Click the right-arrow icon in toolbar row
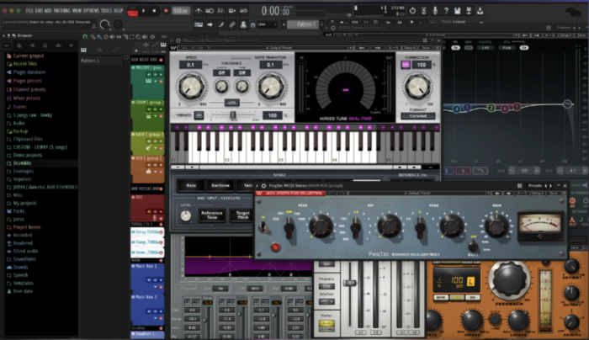Viewport: 589px width, 340px height. [210, 24]
